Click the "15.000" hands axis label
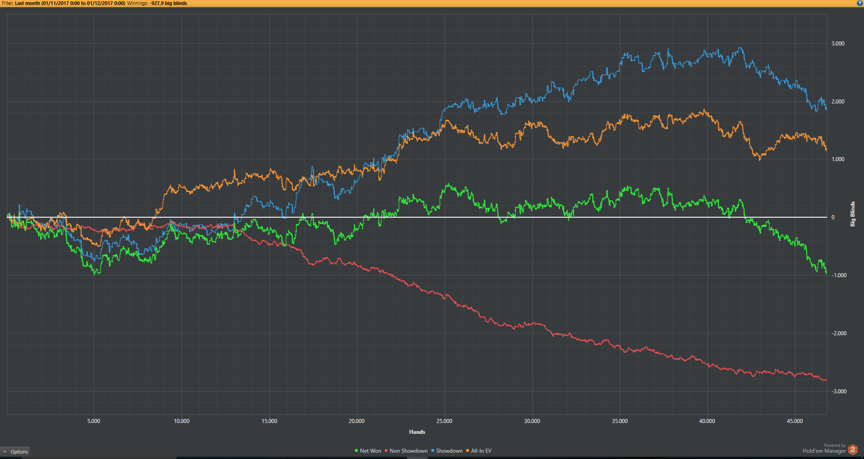Image resolution: width=864 pixels, height=459 pixels. pos(269,421)
